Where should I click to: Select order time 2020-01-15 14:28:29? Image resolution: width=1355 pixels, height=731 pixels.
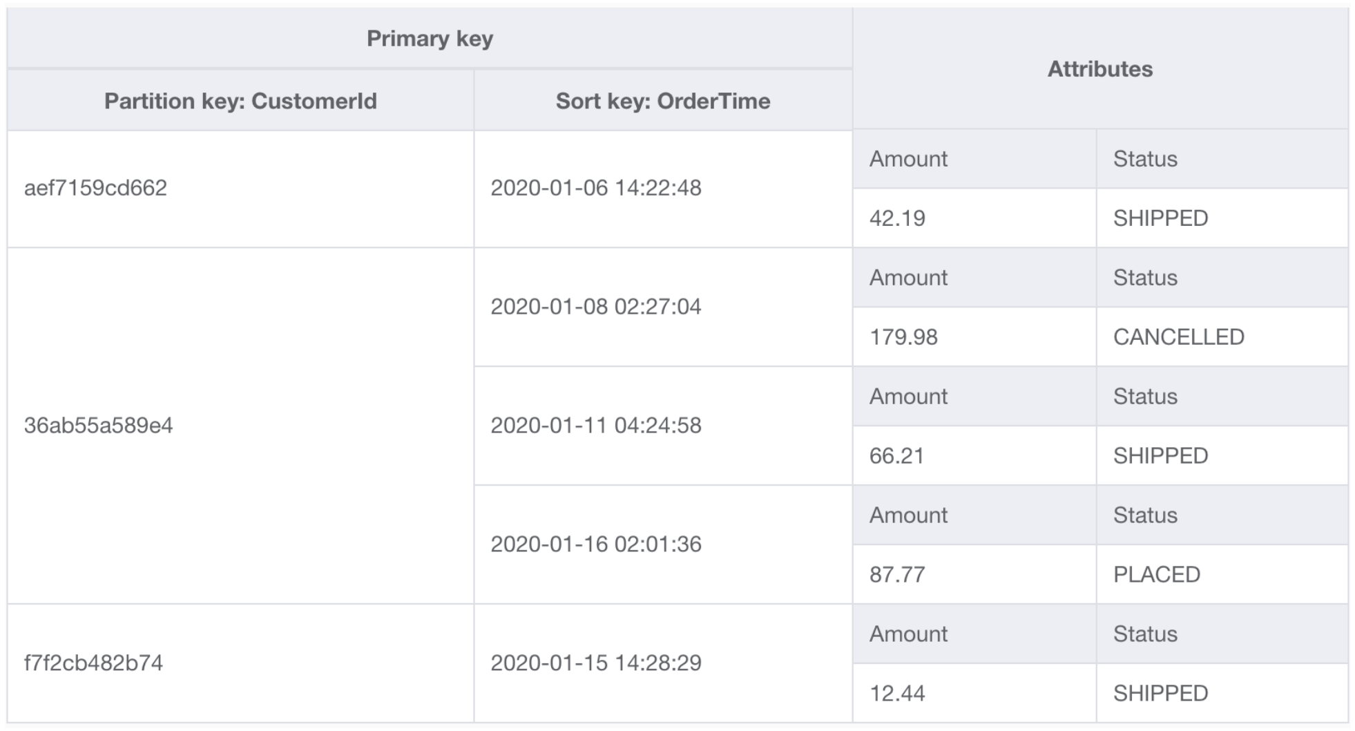pos(595,663)
